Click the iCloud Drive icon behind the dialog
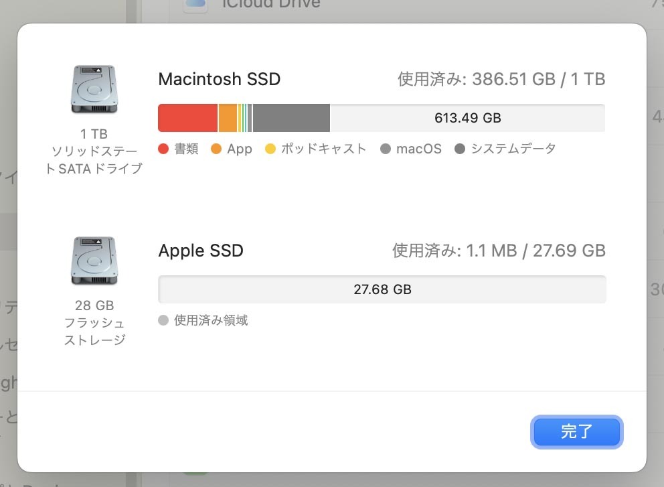This screenshot has height=487, width=664. (194, 5)
